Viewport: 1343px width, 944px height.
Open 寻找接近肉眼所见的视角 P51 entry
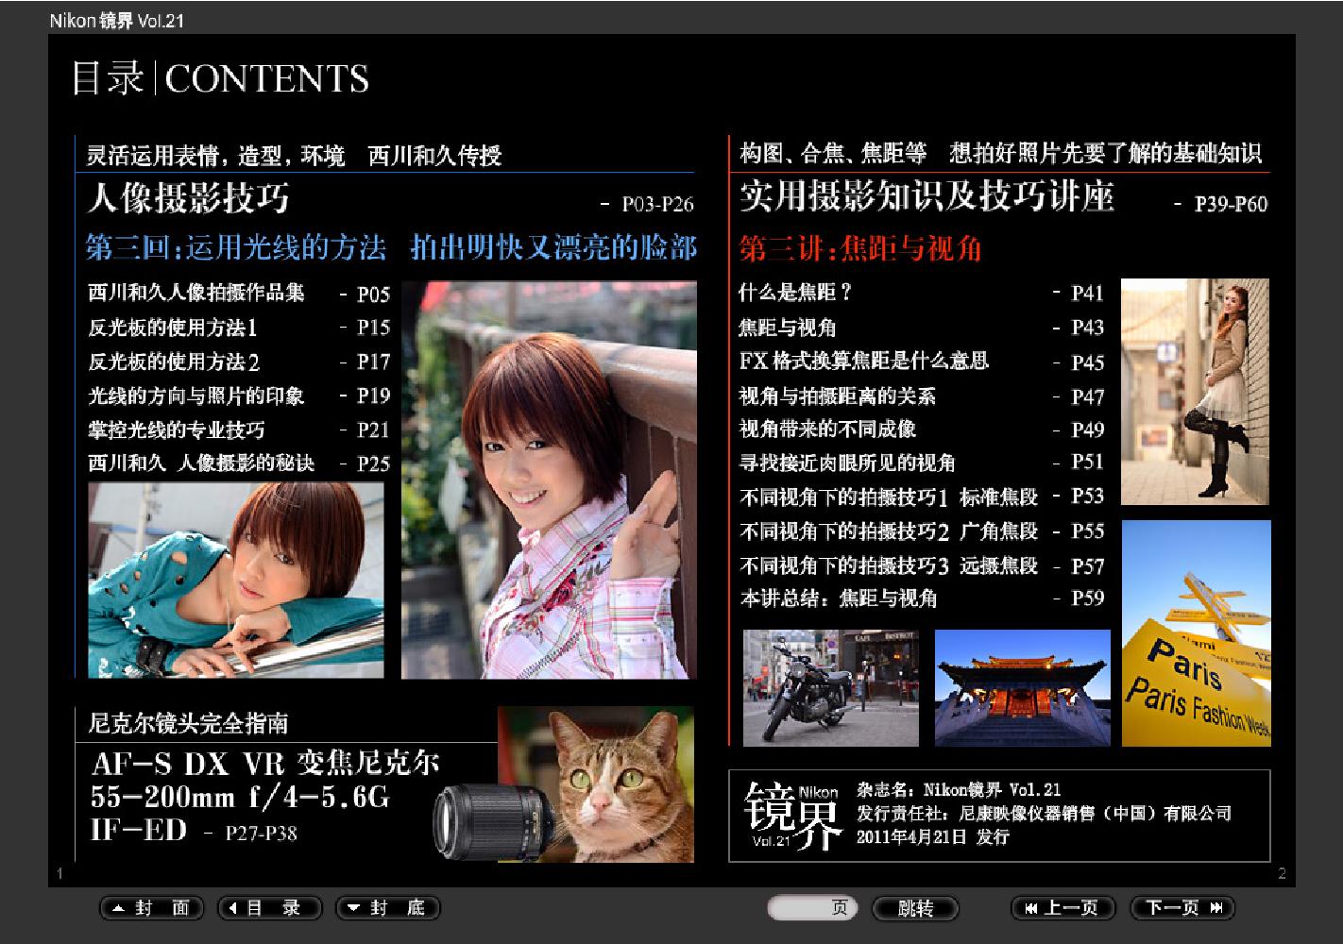coord(921,463)
